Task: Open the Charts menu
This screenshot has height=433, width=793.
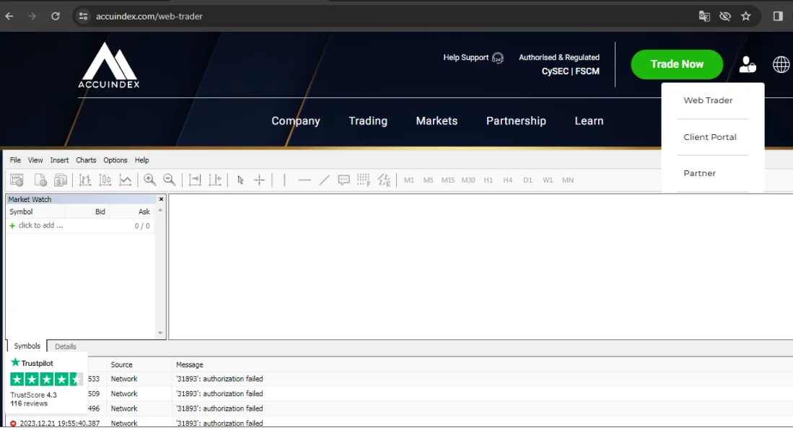Action: 86,159
